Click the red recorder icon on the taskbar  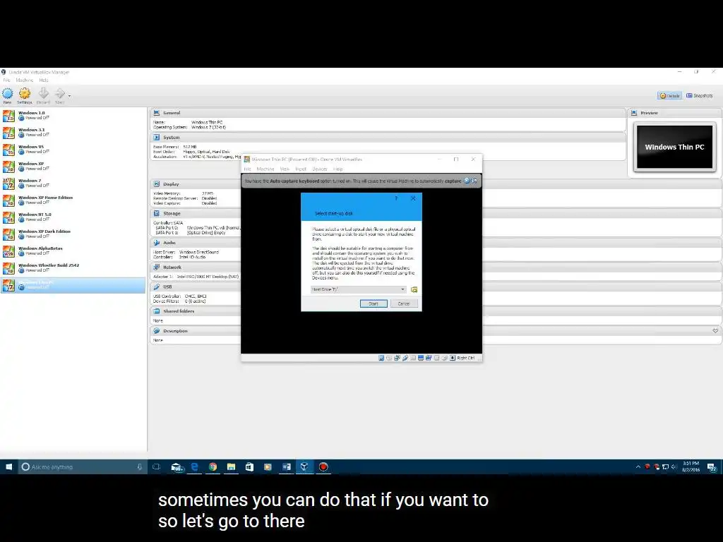click(323, 467)
